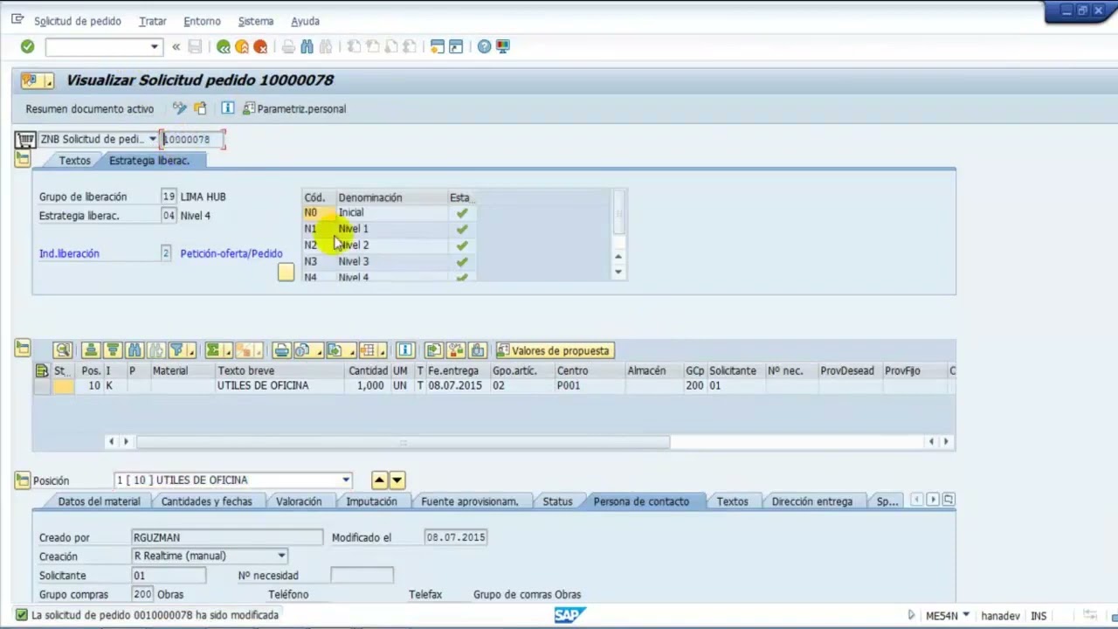Open the Sistema menu
This screenshot has height=629, width=1118.
click(x=256, y=21)
